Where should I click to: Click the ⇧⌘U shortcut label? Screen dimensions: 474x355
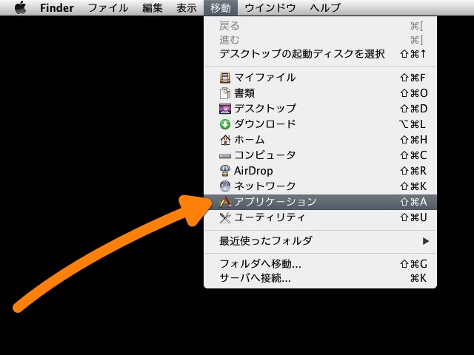pyautogui.click(x=413, y=217)
